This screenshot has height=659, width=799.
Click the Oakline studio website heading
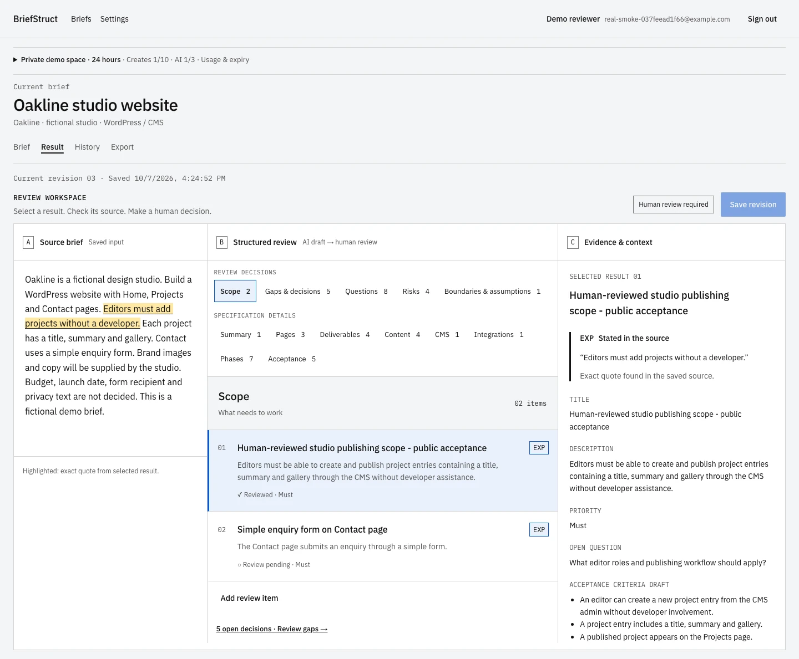click(95, 105)
